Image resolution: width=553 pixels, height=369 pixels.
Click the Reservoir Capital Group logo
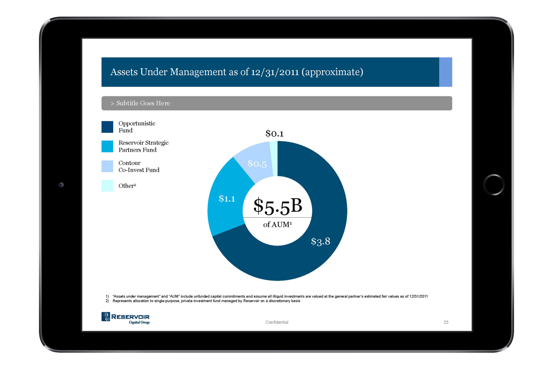pyautogui.click(x=126, y=318)
